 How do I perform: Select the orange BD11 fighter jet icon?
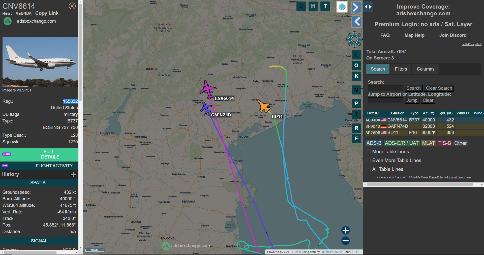[x=263, y=106]
